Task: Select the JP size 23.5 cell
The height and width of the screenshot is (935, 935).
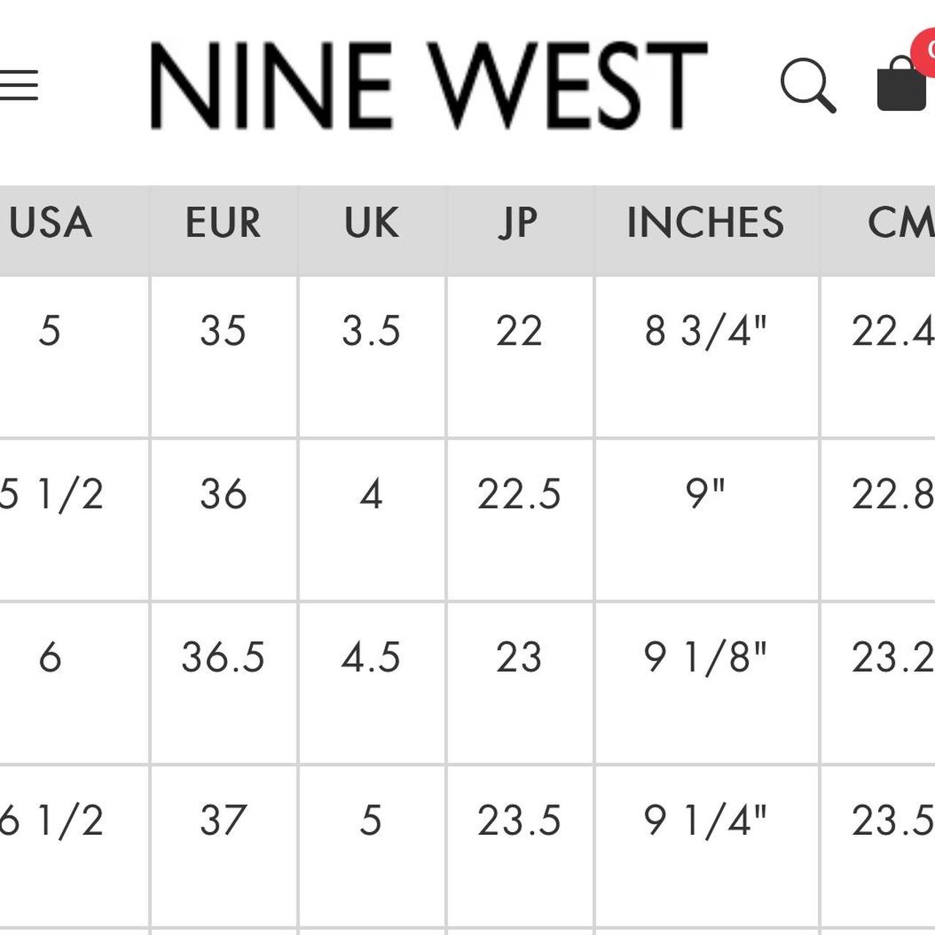Action: pyautogui.click(x=519, y=820)
